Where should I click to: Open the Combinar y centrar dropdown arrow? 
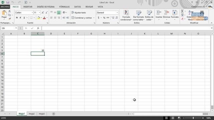coord(94,18)
